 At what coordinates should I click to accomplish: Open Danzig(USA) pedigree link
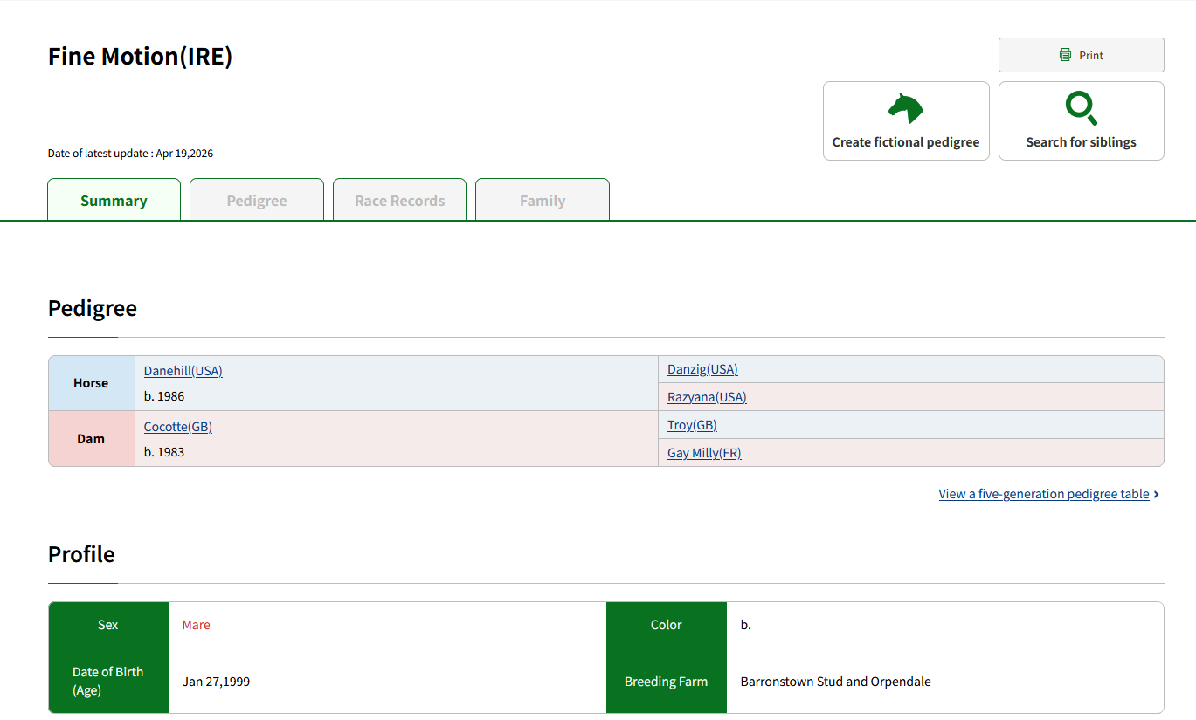coord(702,369)
